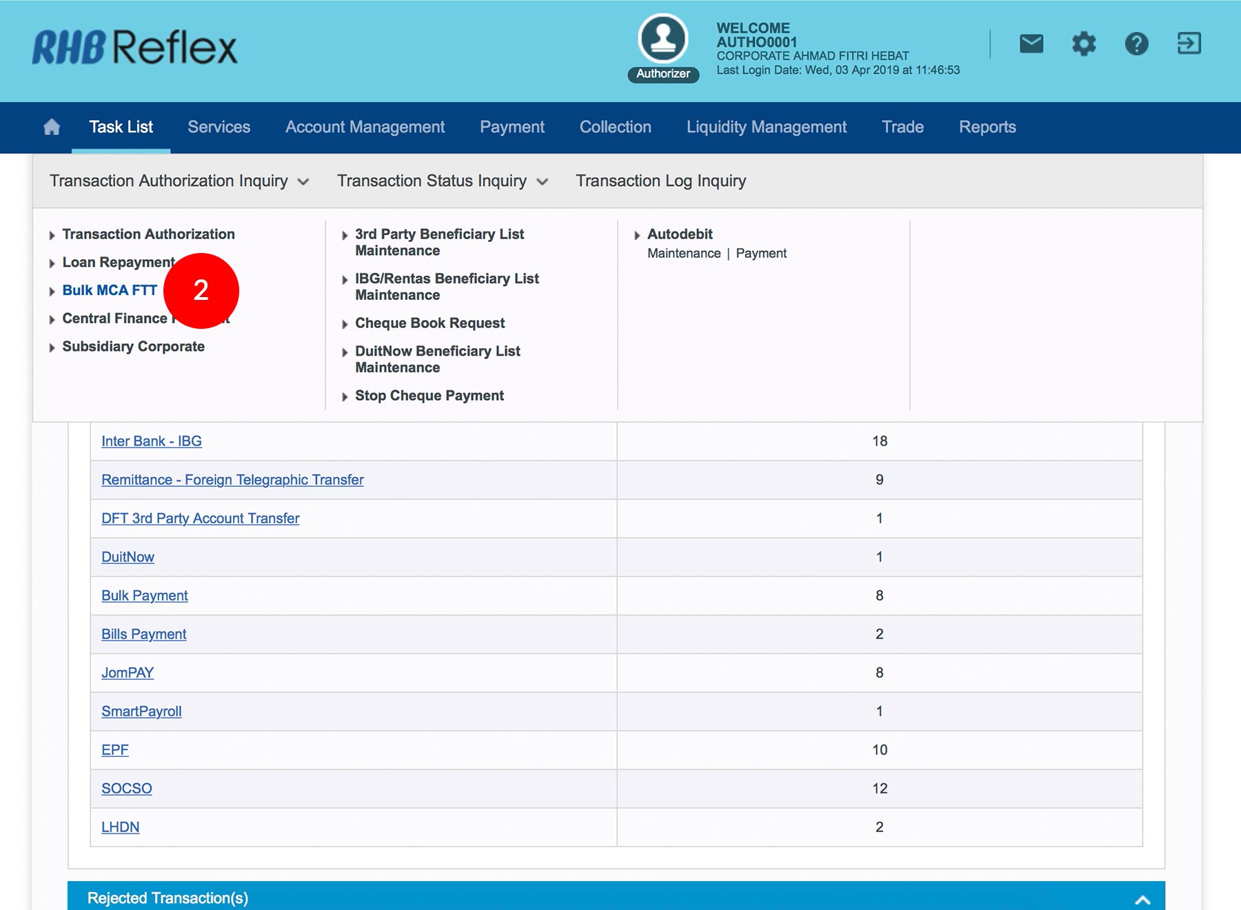Screen dimensions: 1241x910
Task: Switch to the Reports menu
Action: (x=987, y=128)
